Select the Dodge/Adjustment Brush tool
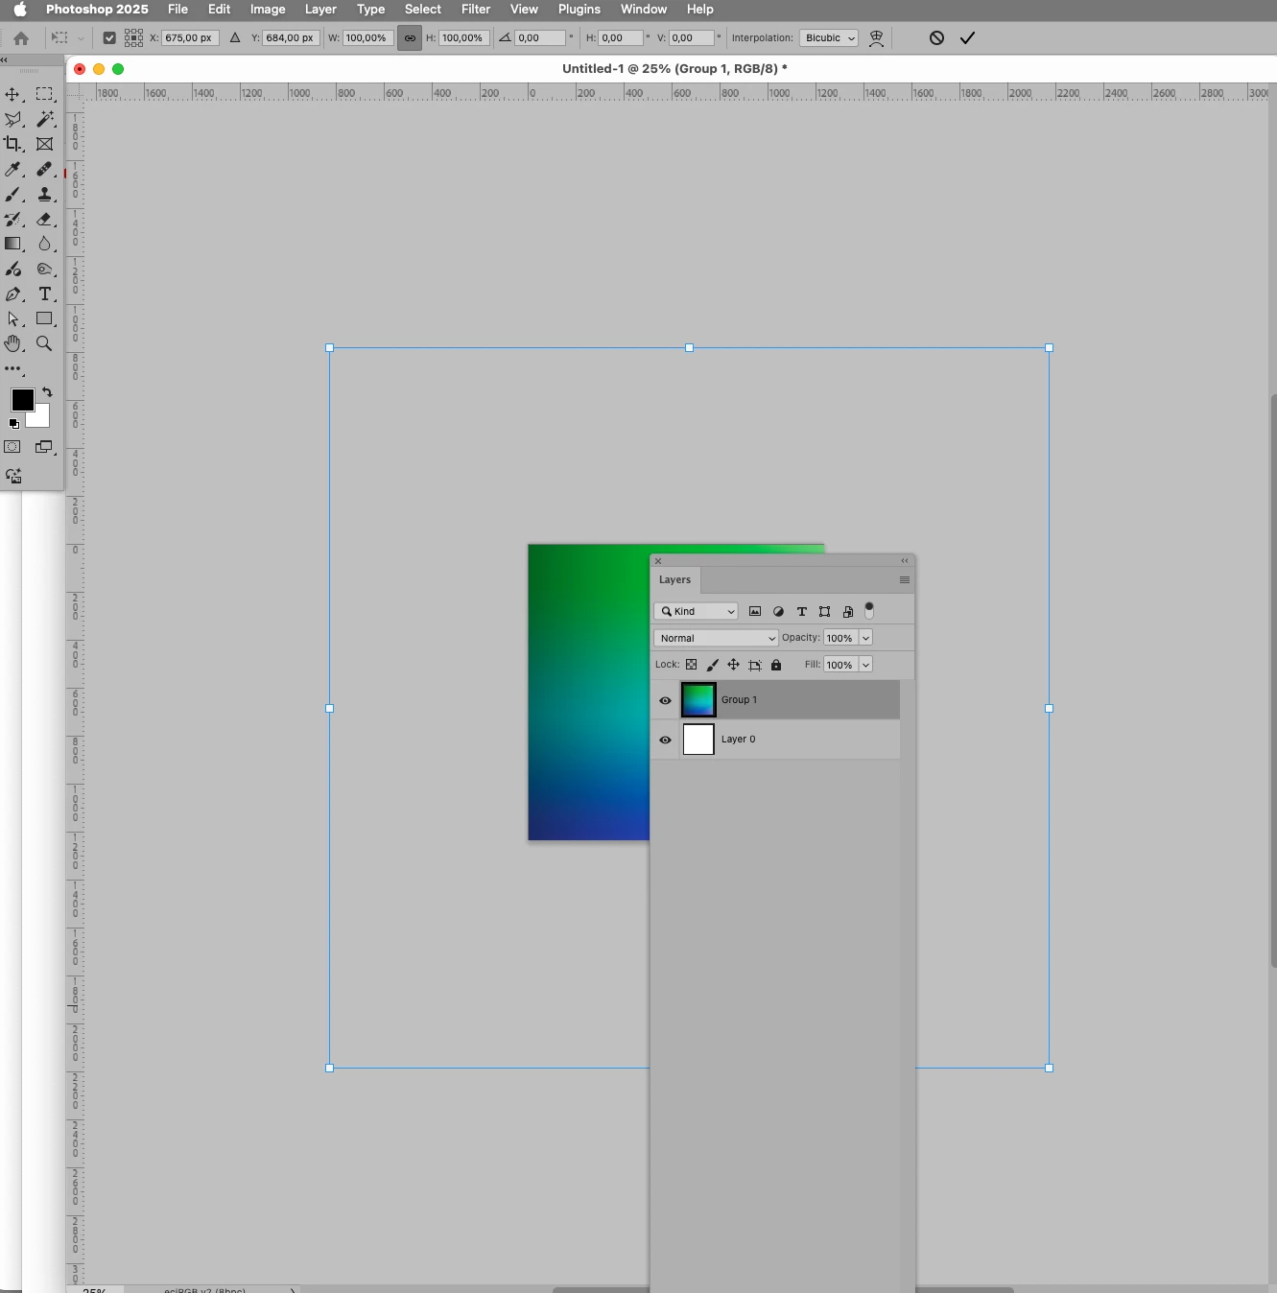The image size is (1277, 1293). (12, 269)
